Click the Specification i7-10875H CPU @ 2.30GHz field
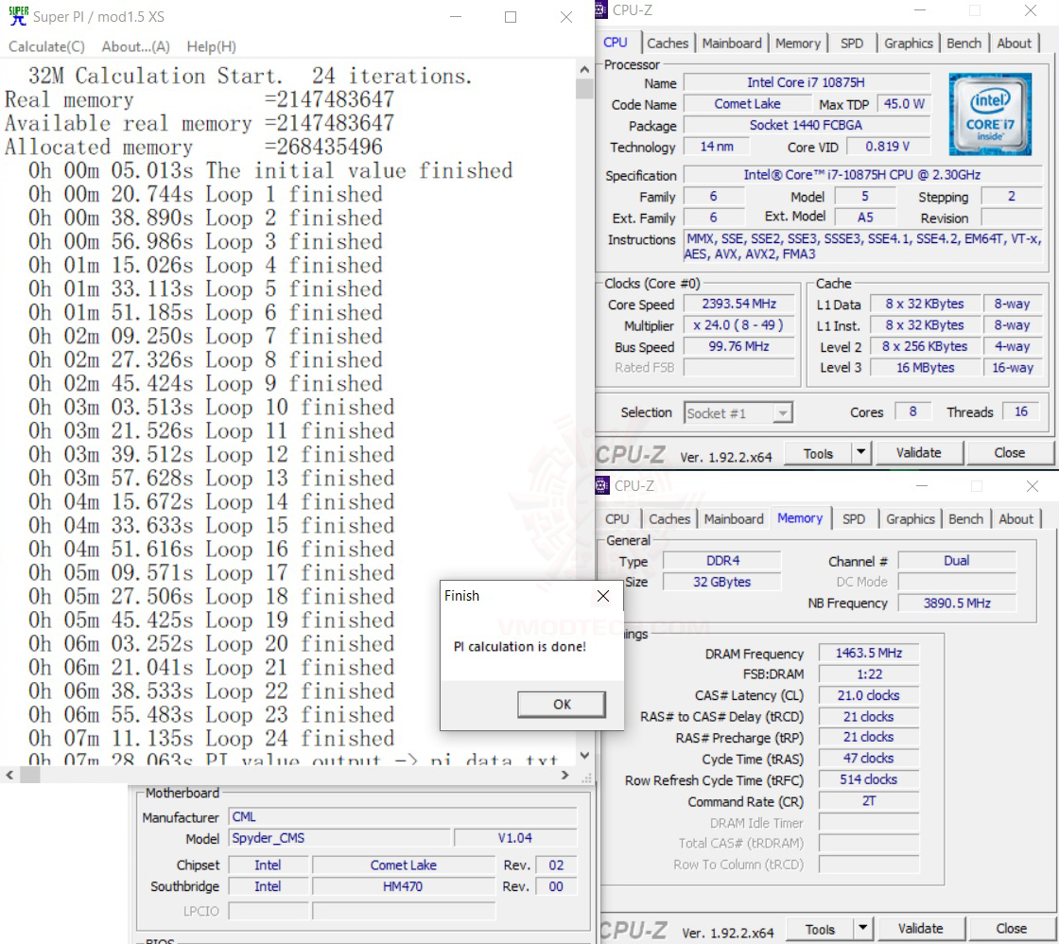Image resolution: width=1059 pixels, height=944 pixels. click(x=861, y=175)
